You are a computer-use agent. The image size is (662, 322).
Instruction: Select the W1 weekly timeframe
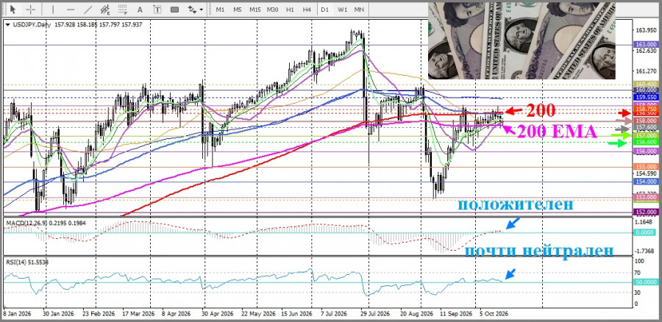point(342,9)
